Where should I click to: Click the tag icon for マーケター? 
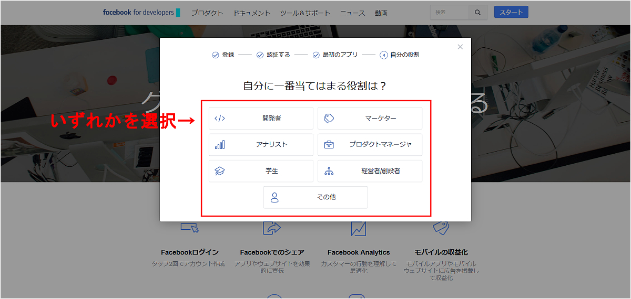point(329,119)
